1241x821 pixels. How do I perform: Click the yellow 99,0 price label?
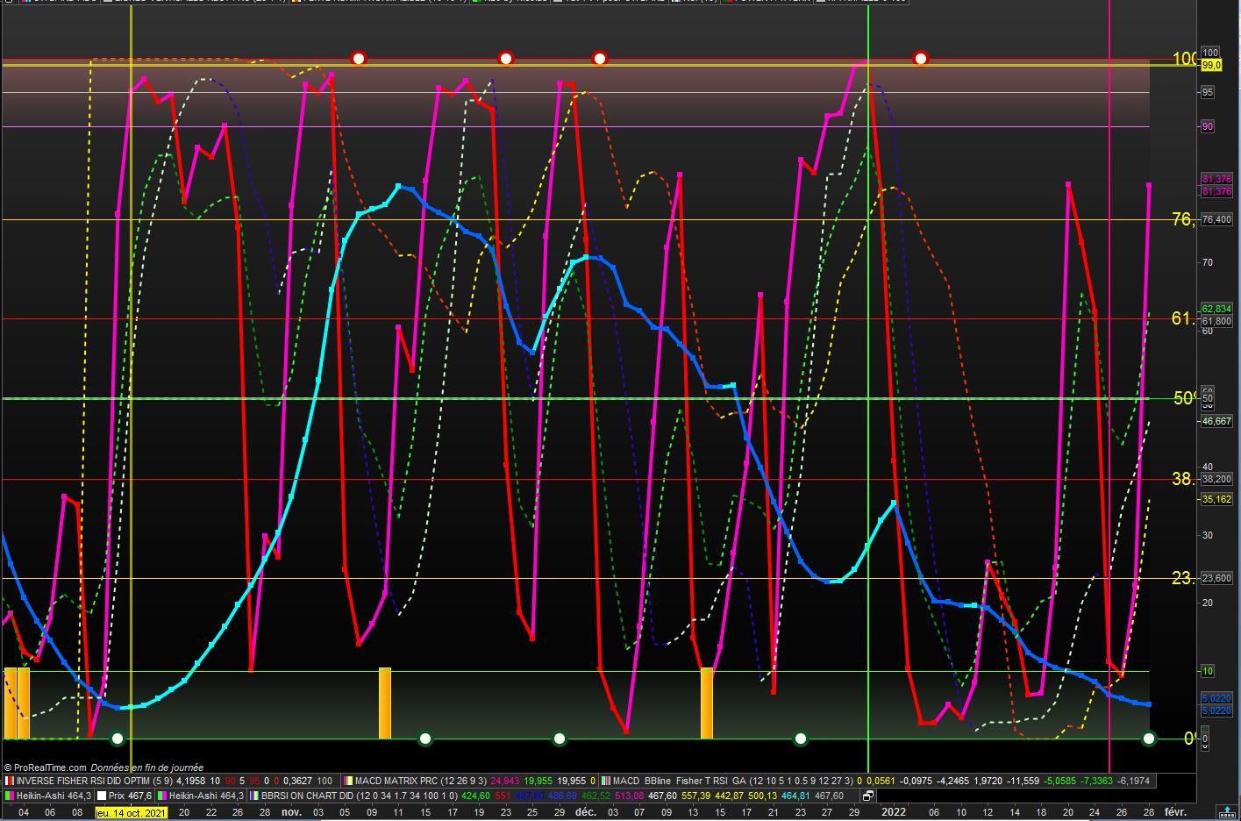coord(1211,66)
